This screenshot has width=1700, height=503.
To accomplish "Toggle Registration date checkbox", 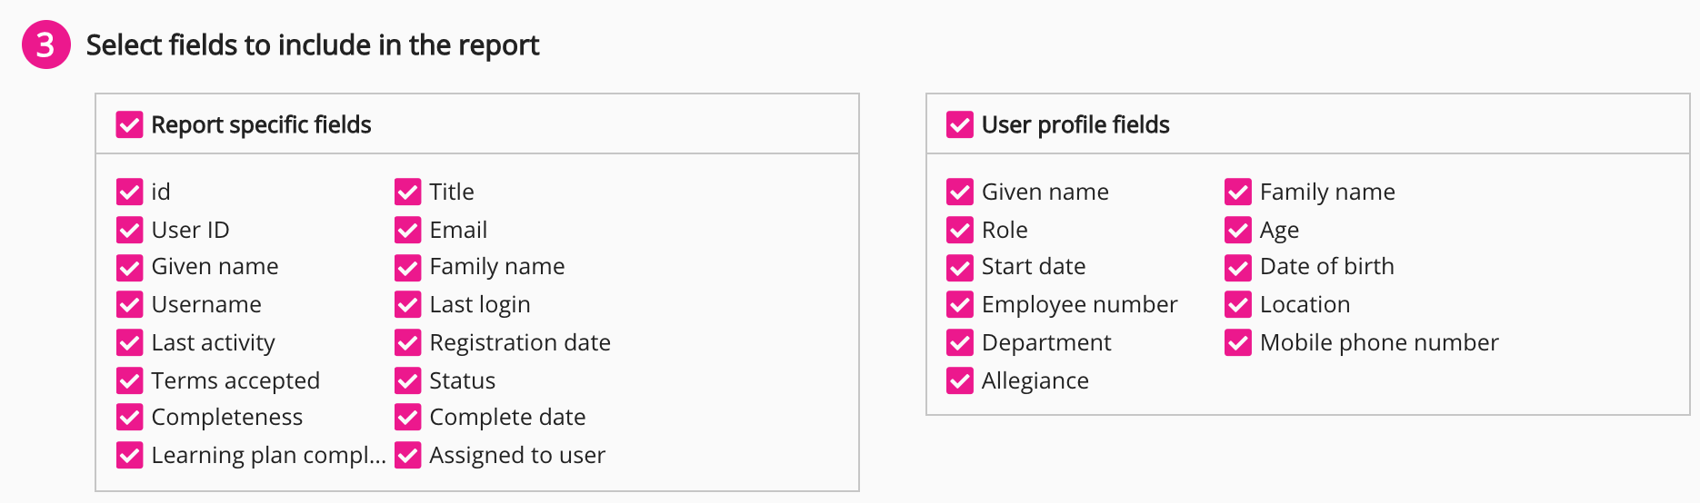I will coord(408,342).
